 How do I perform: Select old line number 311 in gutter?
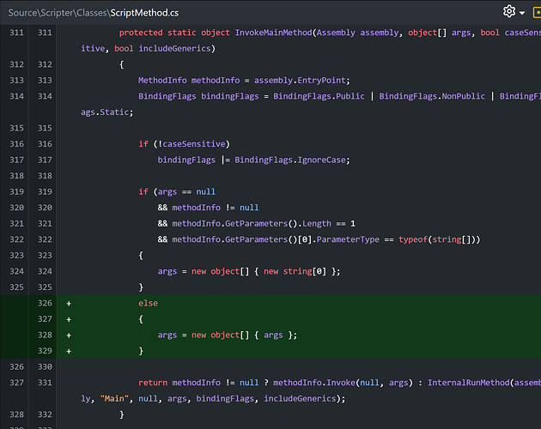pos(14,33)
